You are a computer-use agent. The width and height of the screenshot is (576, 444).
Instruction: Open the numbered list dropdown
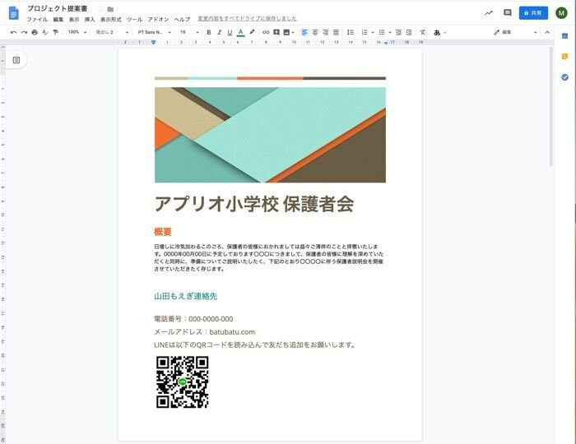pos(367,32)
